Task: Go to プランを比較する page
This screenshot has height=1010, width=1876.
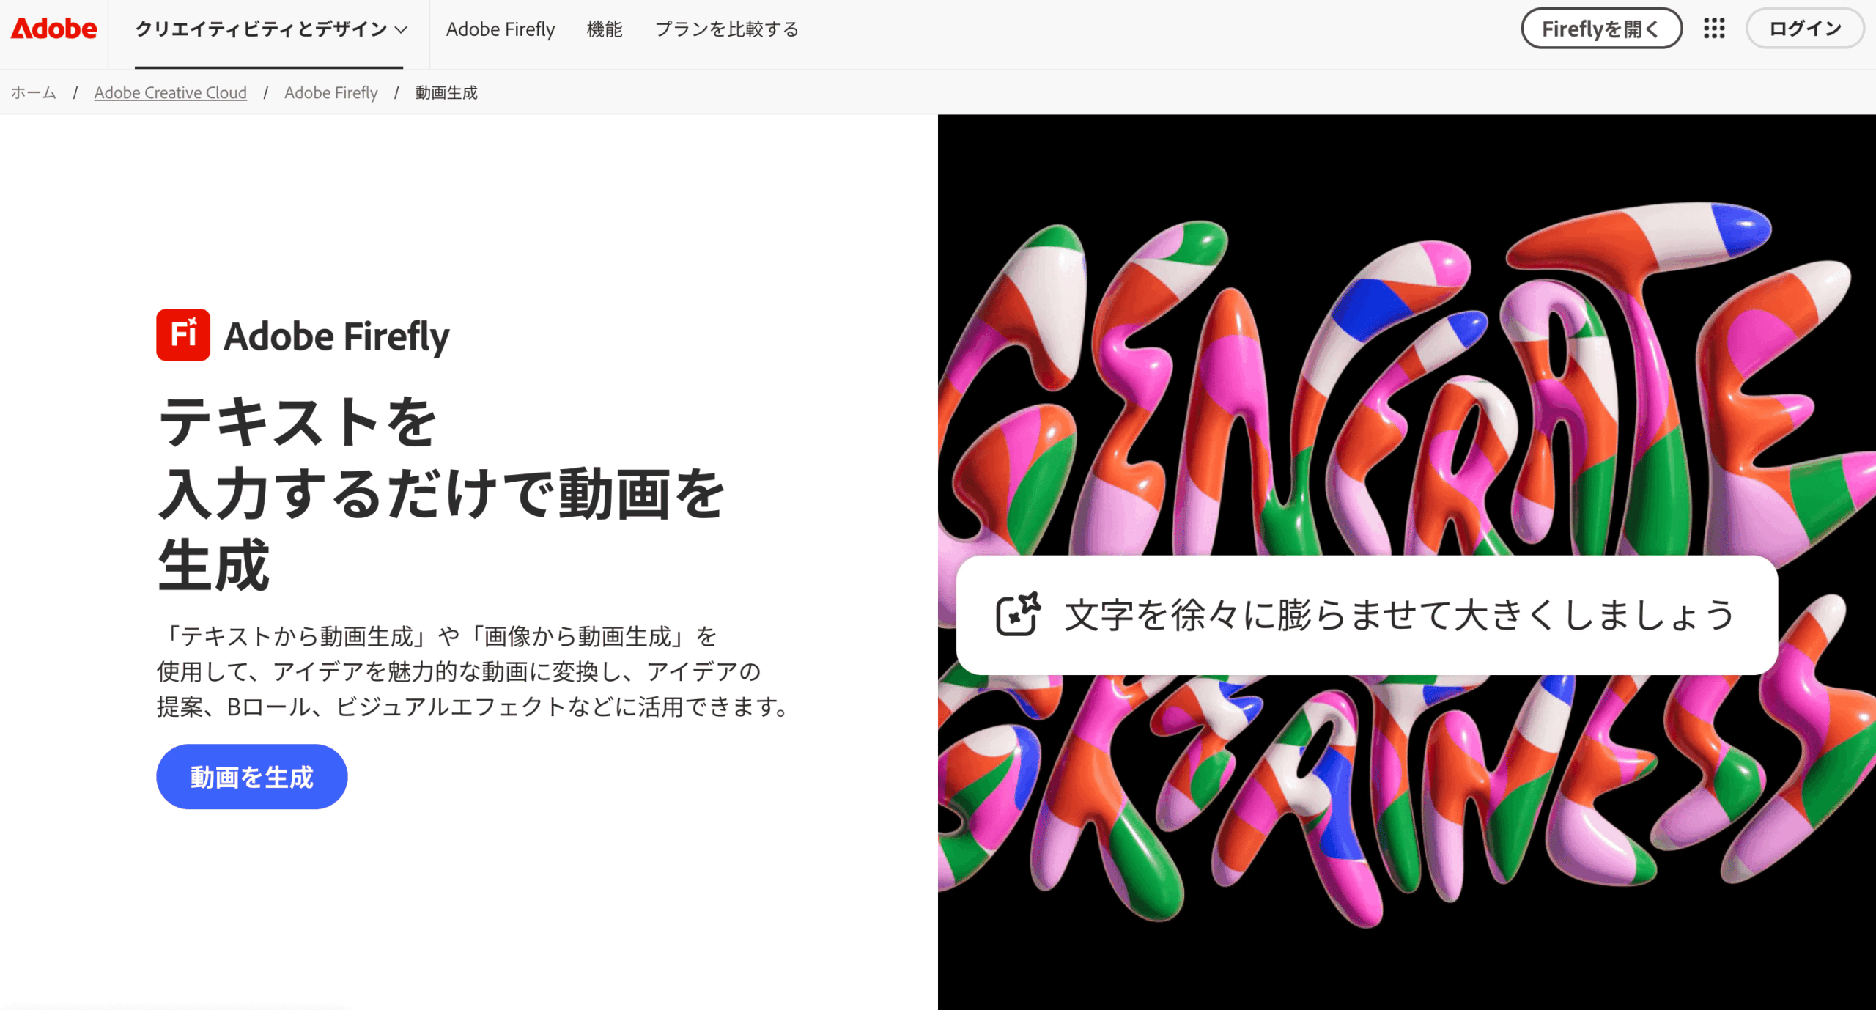Action: pyautogui.click(x=726, y=29)
